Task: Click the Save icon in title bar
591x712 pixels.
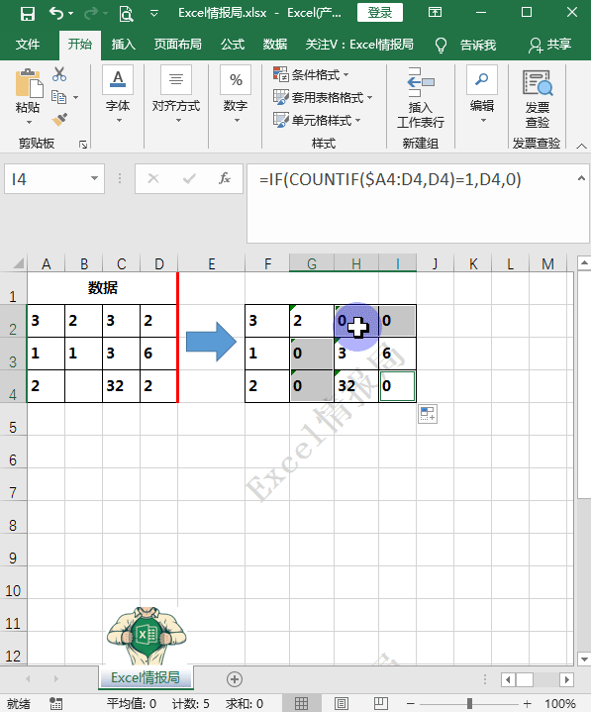Action: [x=28, y=13]
